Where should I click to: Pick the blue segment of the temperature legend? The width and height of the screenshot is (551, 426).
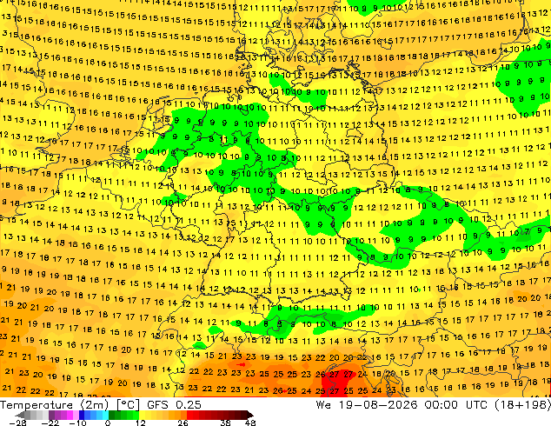[94, 415]
